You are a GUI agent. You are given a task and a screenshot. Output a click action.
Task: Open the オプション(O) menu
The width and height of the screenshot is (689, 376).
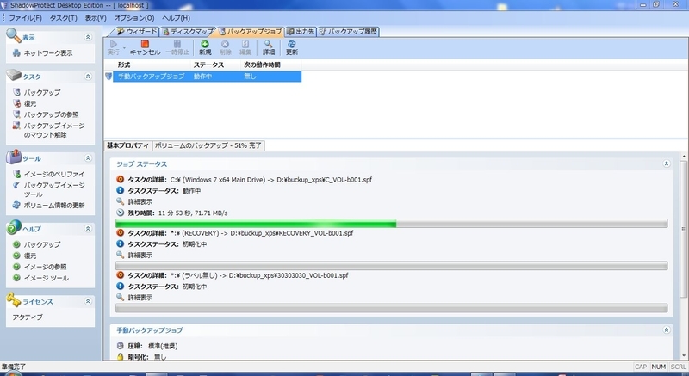pyautogui.click(x=134, y=18)
